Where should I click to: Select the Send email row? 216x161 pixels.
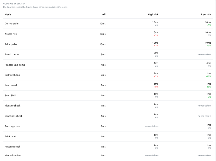[x=108, y=85]
